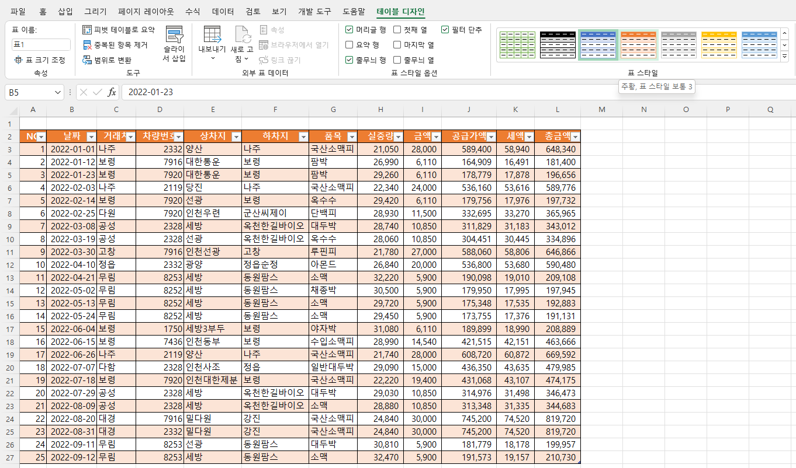The height and width of the screenshot is (468, 796).
Task: Click cell containing 군산씨제이
Action: 275,213
